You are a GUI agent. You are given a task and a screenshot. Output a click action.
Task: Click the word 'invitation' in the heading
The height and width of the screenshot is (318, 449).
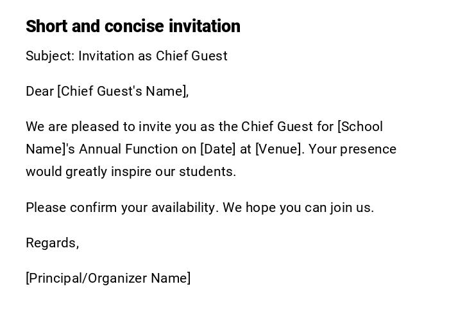coord(204,26)
